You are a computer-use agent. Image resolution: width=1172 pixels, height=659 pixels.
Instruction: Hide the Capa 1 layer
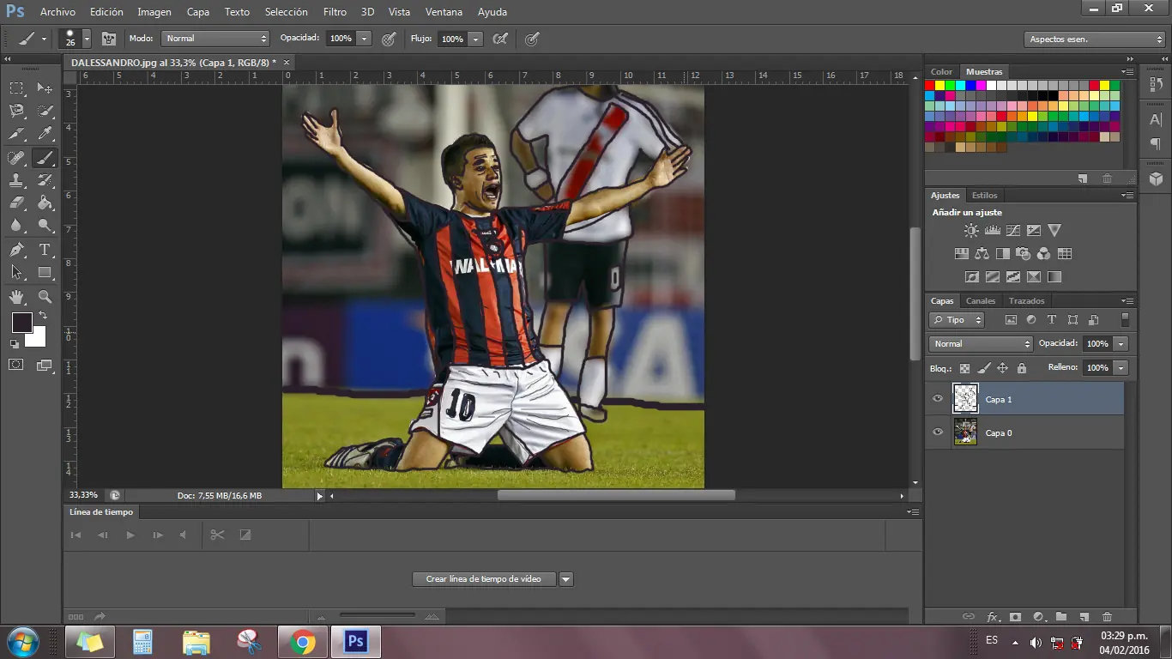click(938, 399)
